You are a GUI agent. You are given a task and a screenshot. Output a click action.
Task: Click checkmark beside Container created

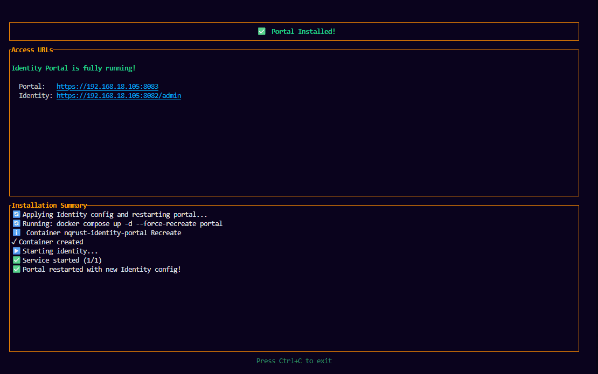[14, 242]
